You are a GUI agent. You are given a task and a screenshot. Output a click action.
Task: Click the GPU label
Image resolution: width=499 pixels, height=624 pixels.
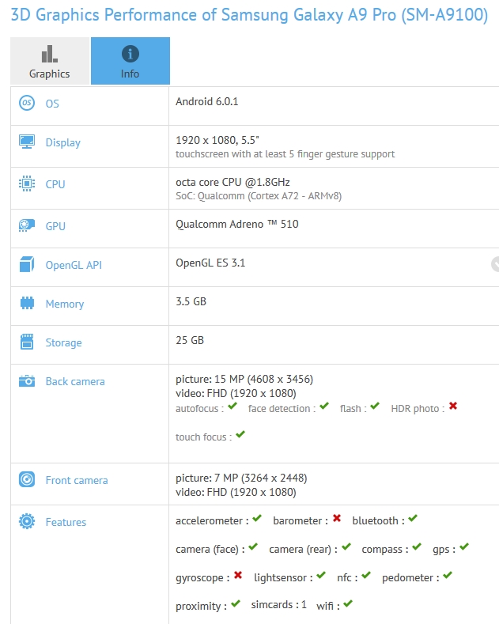click(55, 226)
